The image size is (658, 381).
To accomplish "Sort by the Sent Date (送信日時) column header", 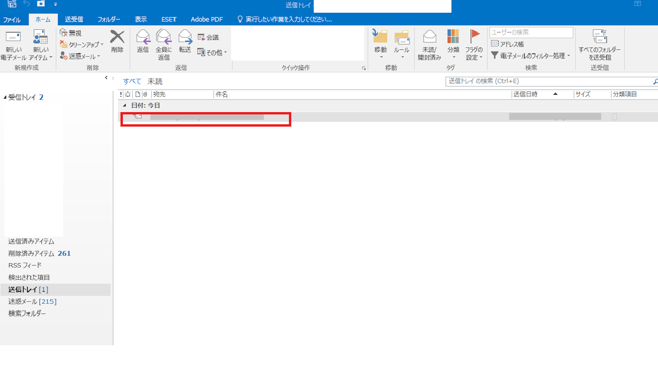I will click(526, 94).
